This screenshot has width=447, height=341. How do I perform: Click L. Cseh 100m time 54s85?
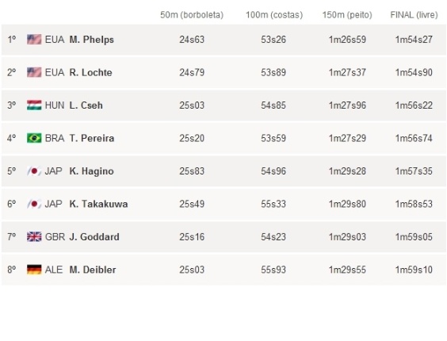click(x=273, y=105)
